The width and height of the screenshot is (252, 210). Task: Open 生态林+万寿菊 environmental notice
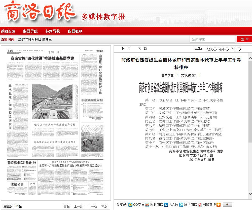click(71, 165)
